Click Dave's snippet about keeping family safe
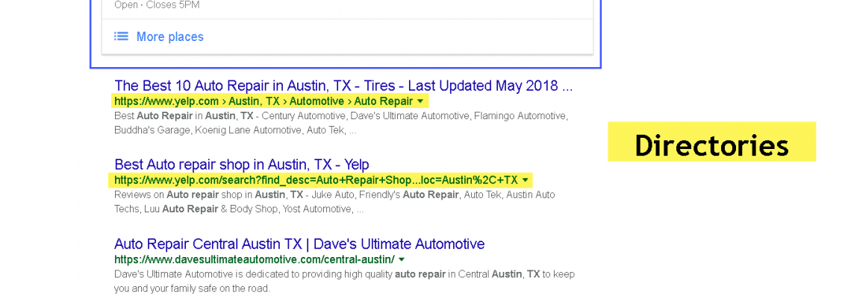Screen dimensions: 851x298 [x=343, y=281]
